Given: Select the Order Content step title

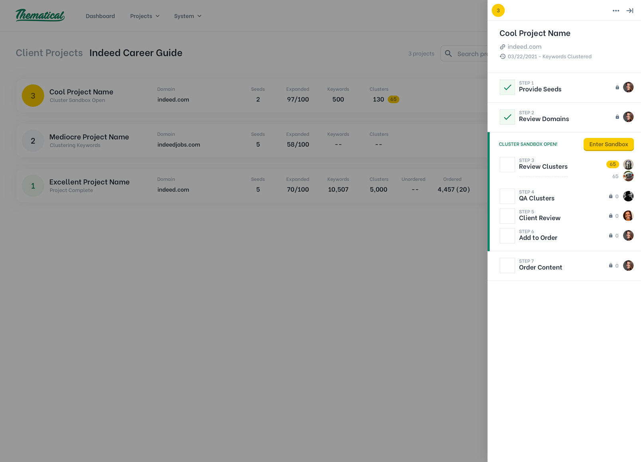Looking at the screenshot, I should [540, 267].
